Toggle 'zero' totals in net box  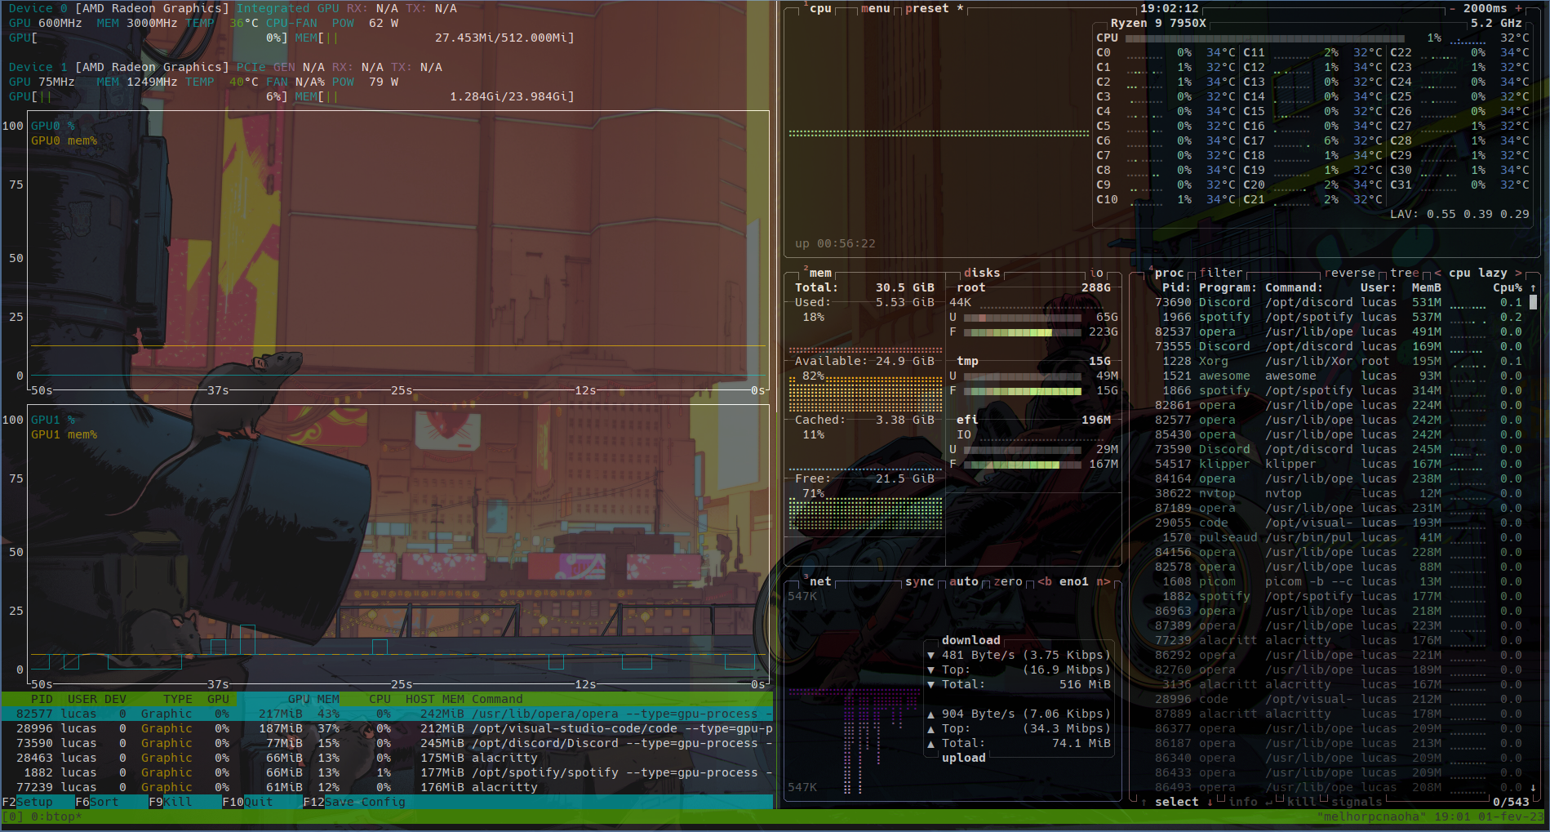(1008, 581)
